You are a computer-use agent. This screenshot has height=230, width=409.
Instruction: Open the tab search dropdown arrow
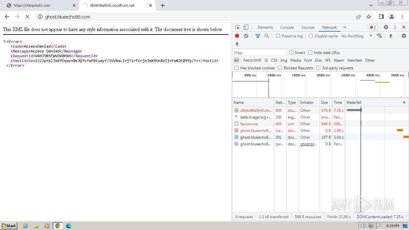(x=371, y=5)
